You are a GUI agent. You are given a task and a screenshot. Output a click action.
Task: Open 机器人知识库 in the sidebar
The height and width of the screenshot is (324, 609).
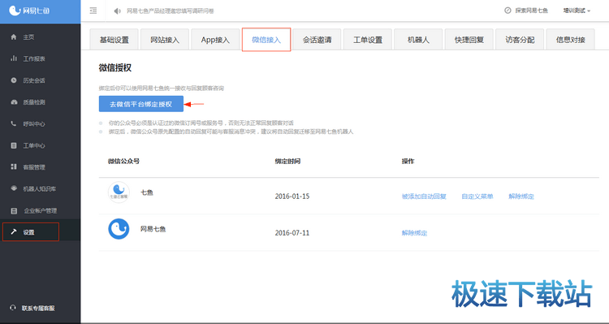point(40,188)
